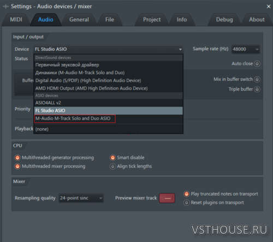Open the Audio settings tab
This screenshot has width=273, height=242.
[x=45, y=20]
